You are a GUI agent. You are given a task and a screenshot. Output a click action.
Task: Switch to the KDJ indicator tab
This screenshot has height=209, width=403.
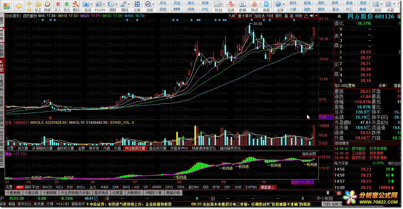coord(60,187)
